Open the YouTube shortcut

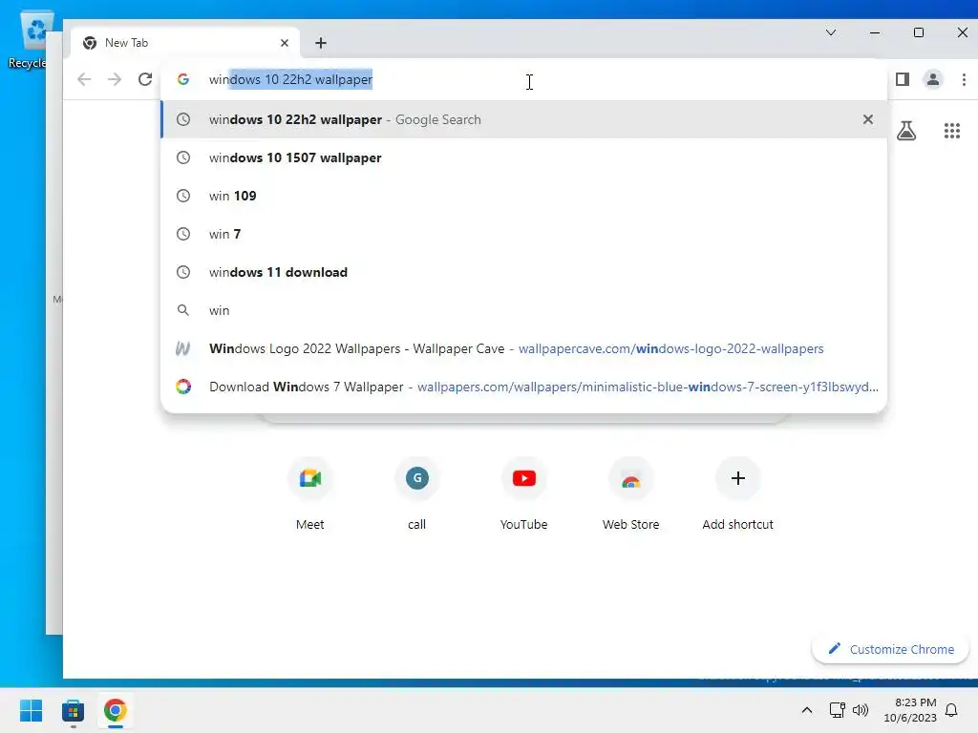tap(524, 494)
